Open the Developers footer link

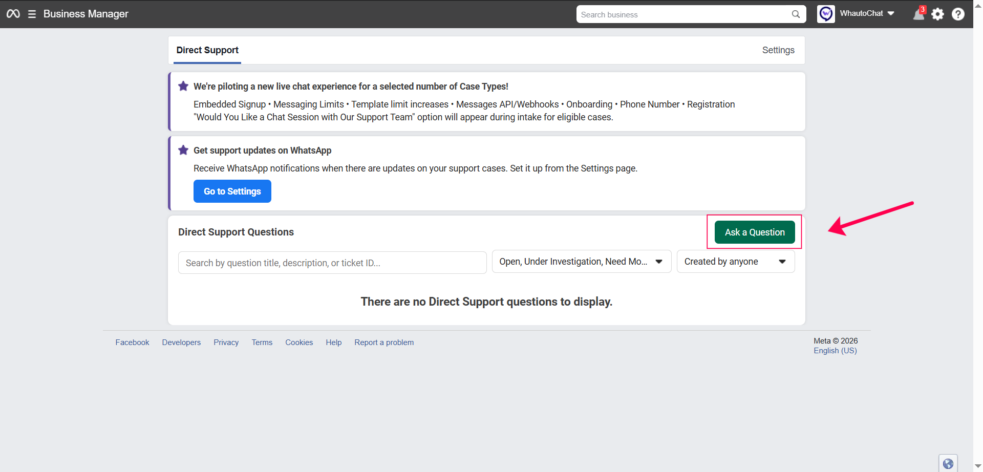click(x=181, y=342)
